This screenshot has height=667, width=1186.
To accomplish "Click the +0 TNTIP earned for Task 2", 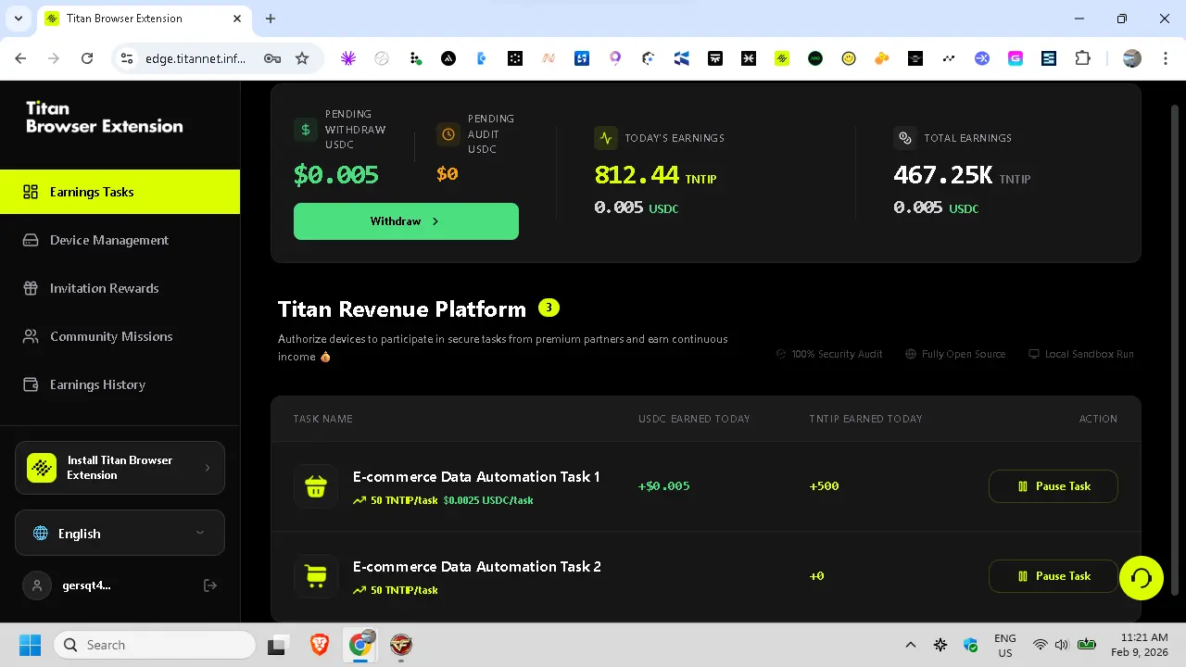I will coord(816,576).
